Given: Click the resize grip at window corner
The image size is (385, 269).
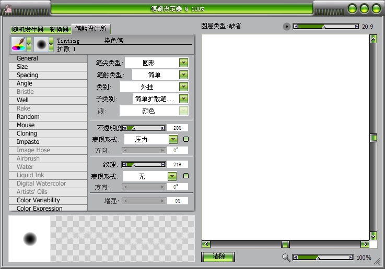Looking at the screenshot, I should tap(377, 262).
